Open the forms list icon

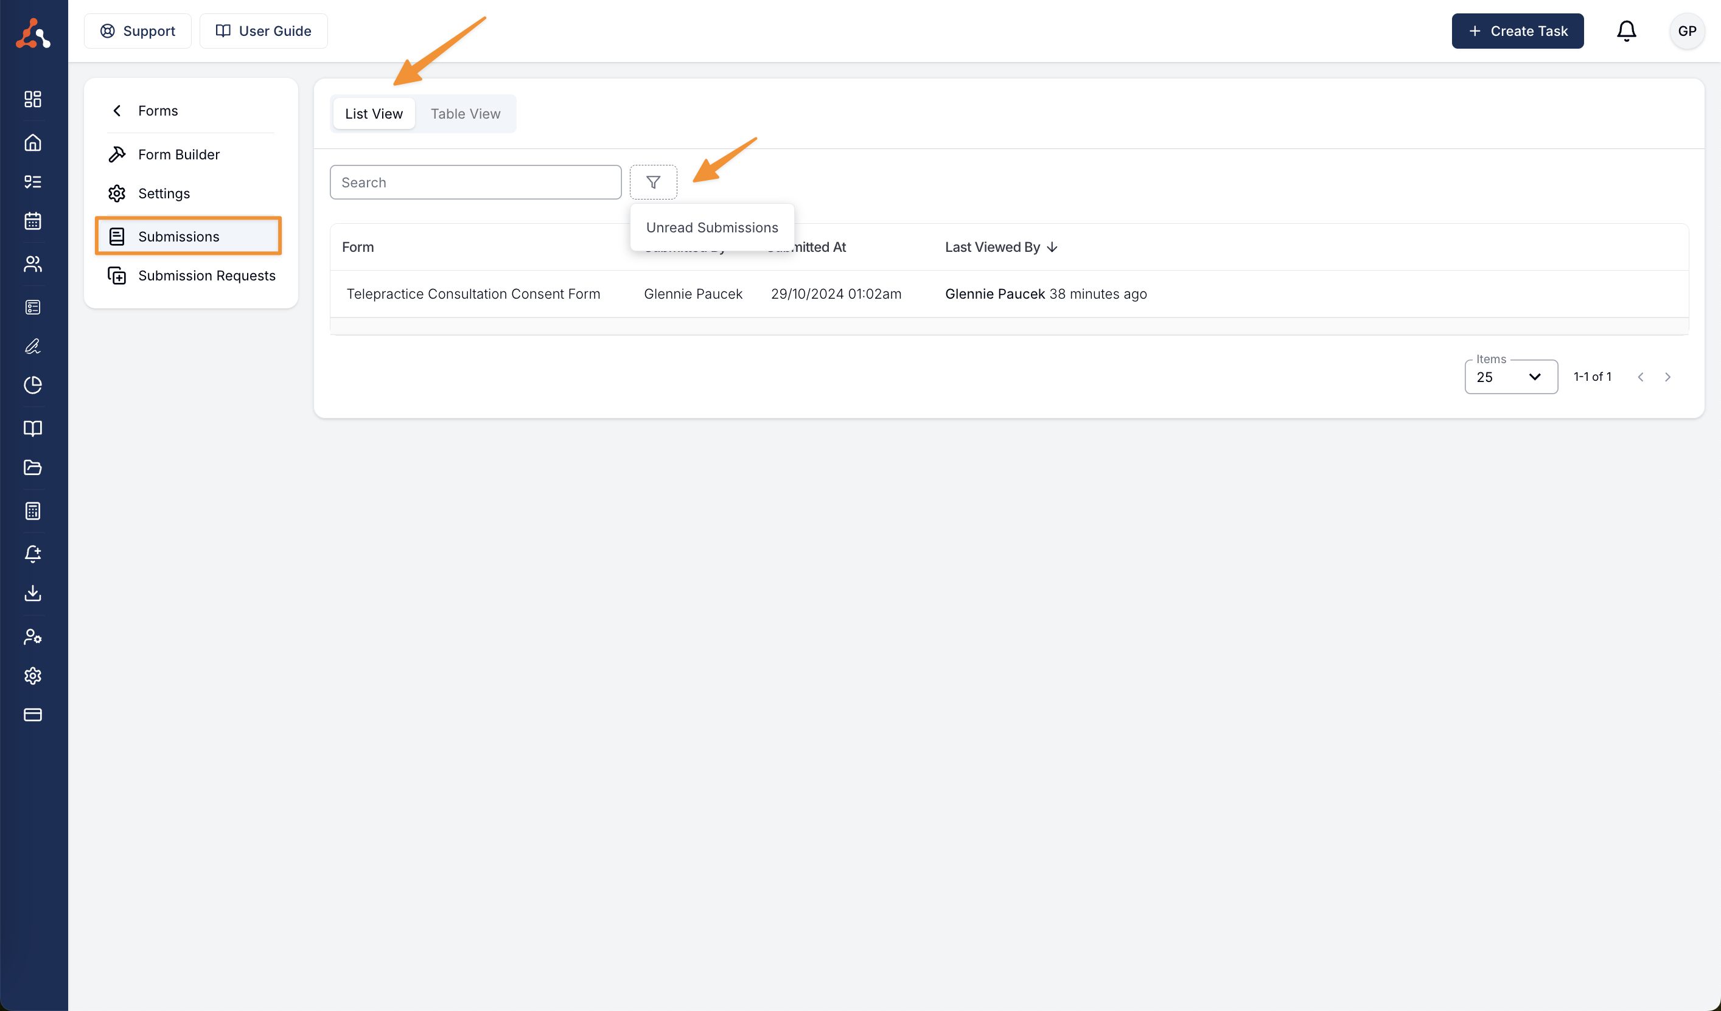point(33,307)
